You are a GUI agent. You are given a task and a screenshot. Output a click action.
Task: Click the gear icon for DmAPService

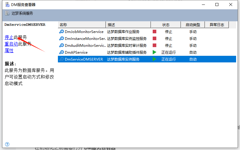[61, 52]
